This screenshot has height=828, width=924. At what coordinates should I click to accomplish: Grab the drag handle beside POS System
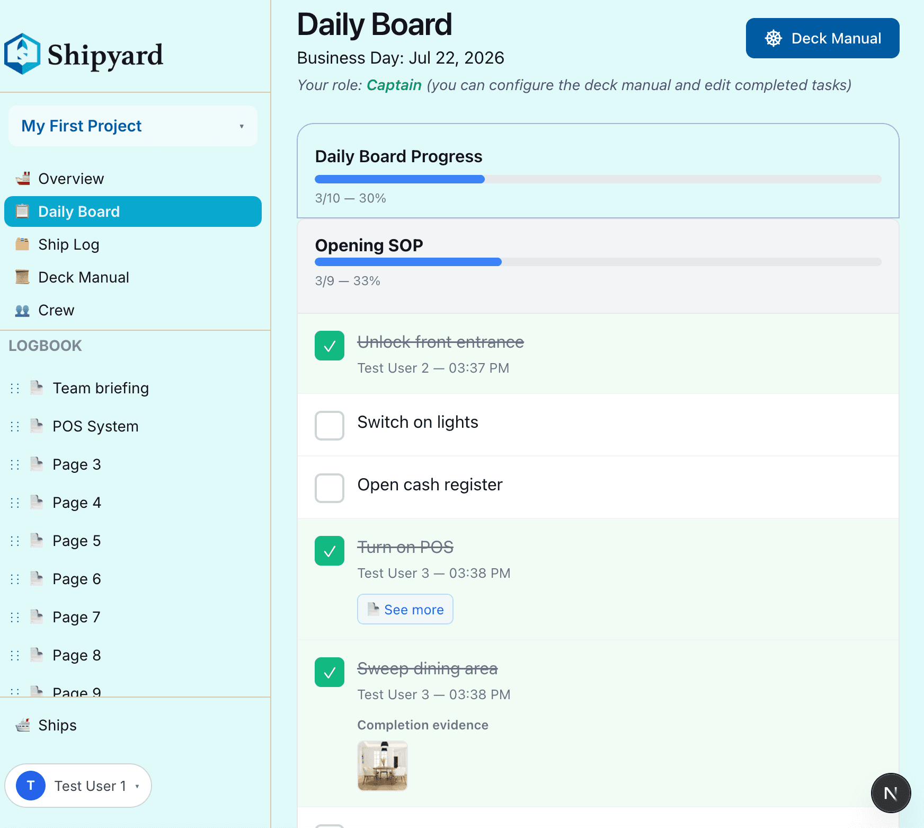point(15,427)
